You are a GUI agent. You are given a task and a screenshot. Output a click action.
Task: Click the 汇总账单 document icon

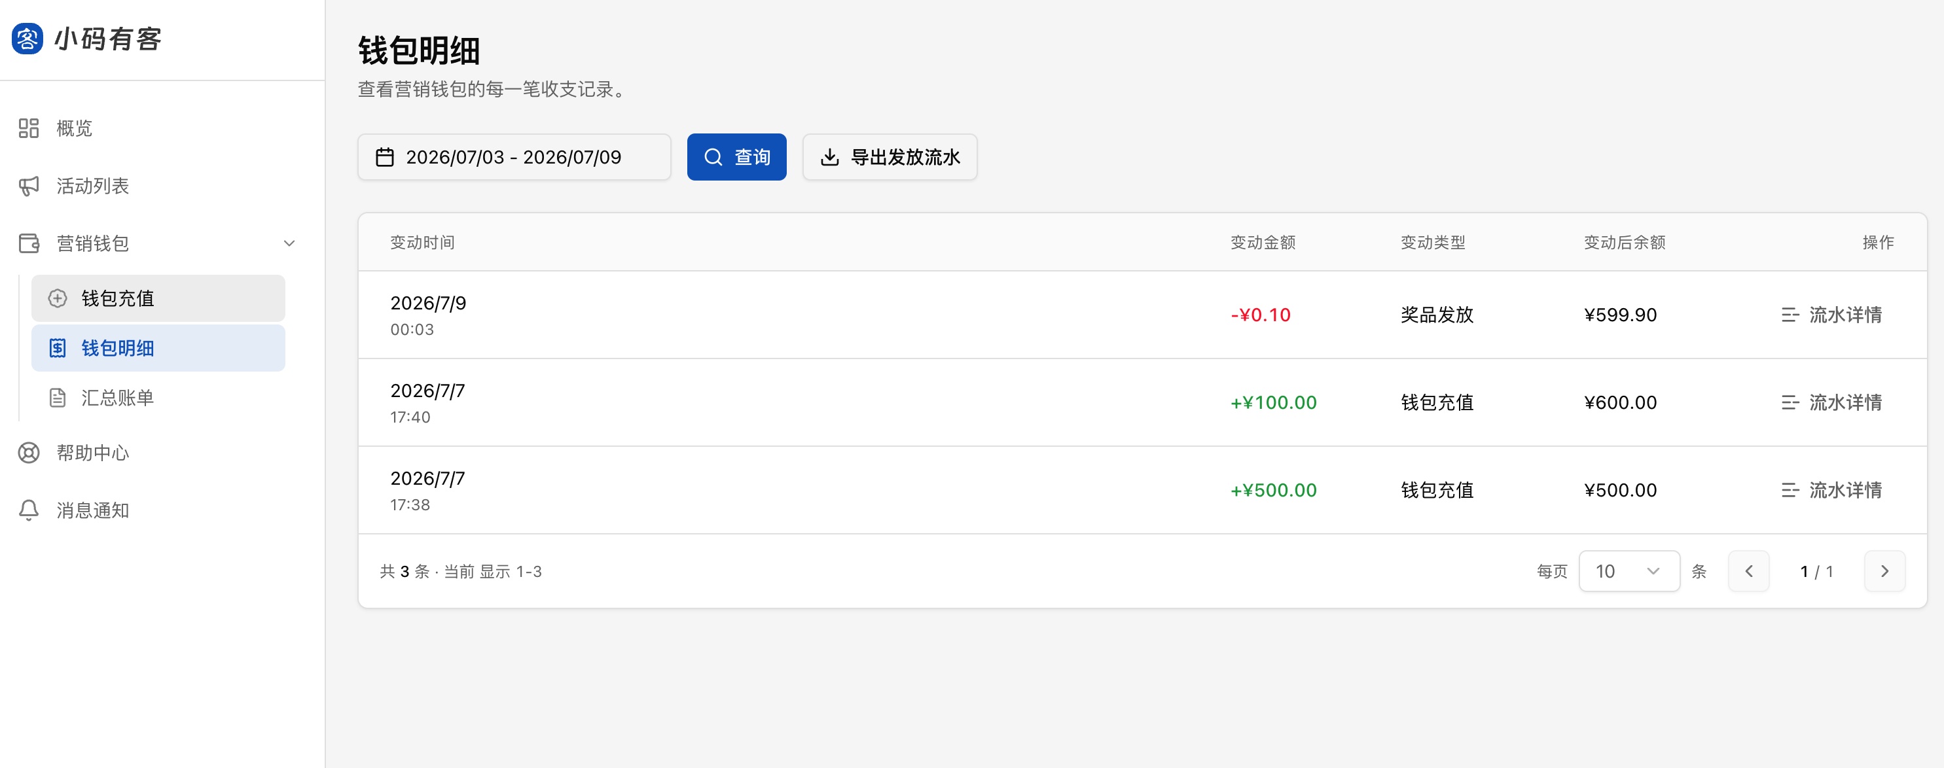pos(58,398)
